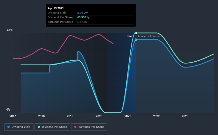This screenshot has height=135, width=218.
Task: Click the 2020 x-axis label
Action: [99, 116]
